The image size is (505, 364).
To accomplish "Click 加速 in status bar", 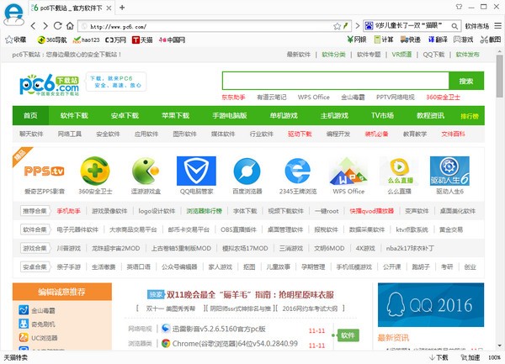I will 470,357.
